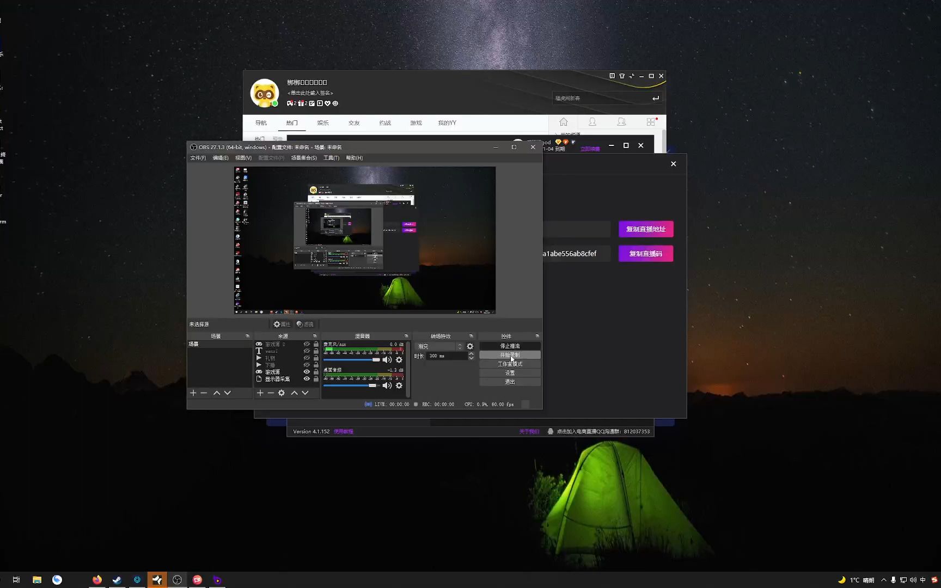Toggle visibility of 游戏源 source
The width and height of the screenshot is (941, 588).
click(307, 372)
